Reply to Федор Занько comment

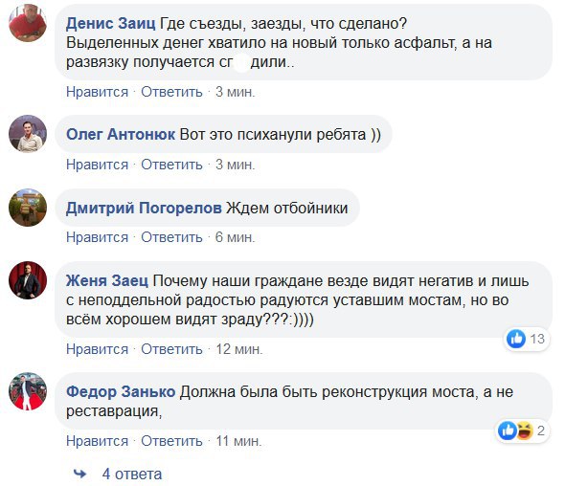(171, 441)
